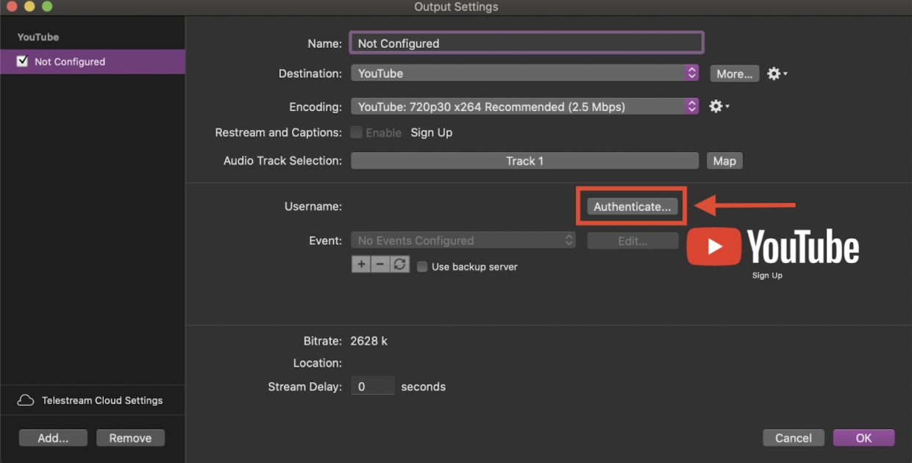The width and height of the screenshot is (912, 463).
Task: Open the Destination gear settings menu
Action: click(777, 73)
